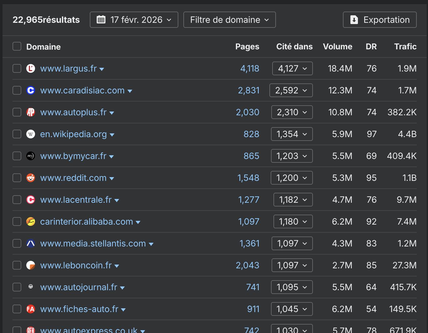
Task: Click the leboncoin favicon
Action: pos(30,265)
